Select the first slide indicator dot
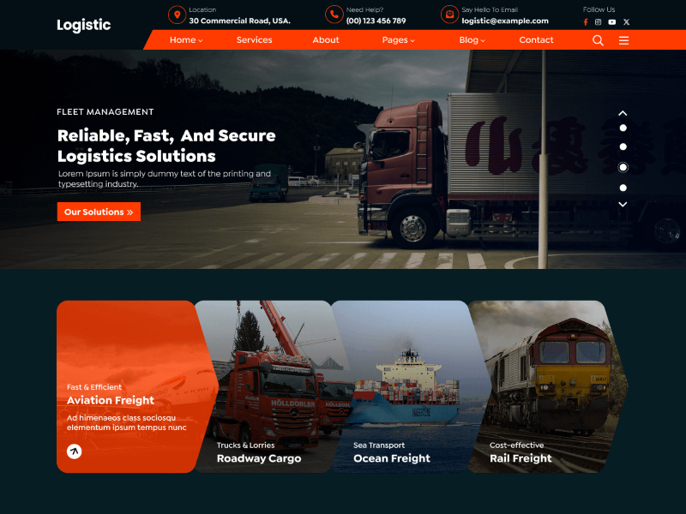Screen dimensions: 686x514 click(x=622, y=128)
